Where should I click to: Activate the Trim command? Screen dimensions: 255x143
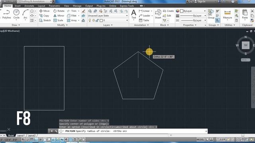tap(72, 11)
